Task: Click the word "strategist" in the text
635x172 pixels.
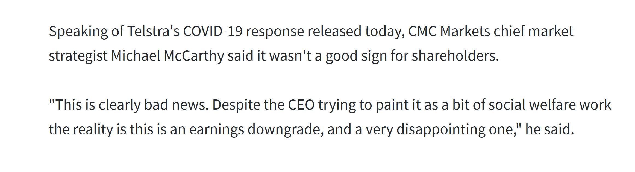Action: [78, 56]
